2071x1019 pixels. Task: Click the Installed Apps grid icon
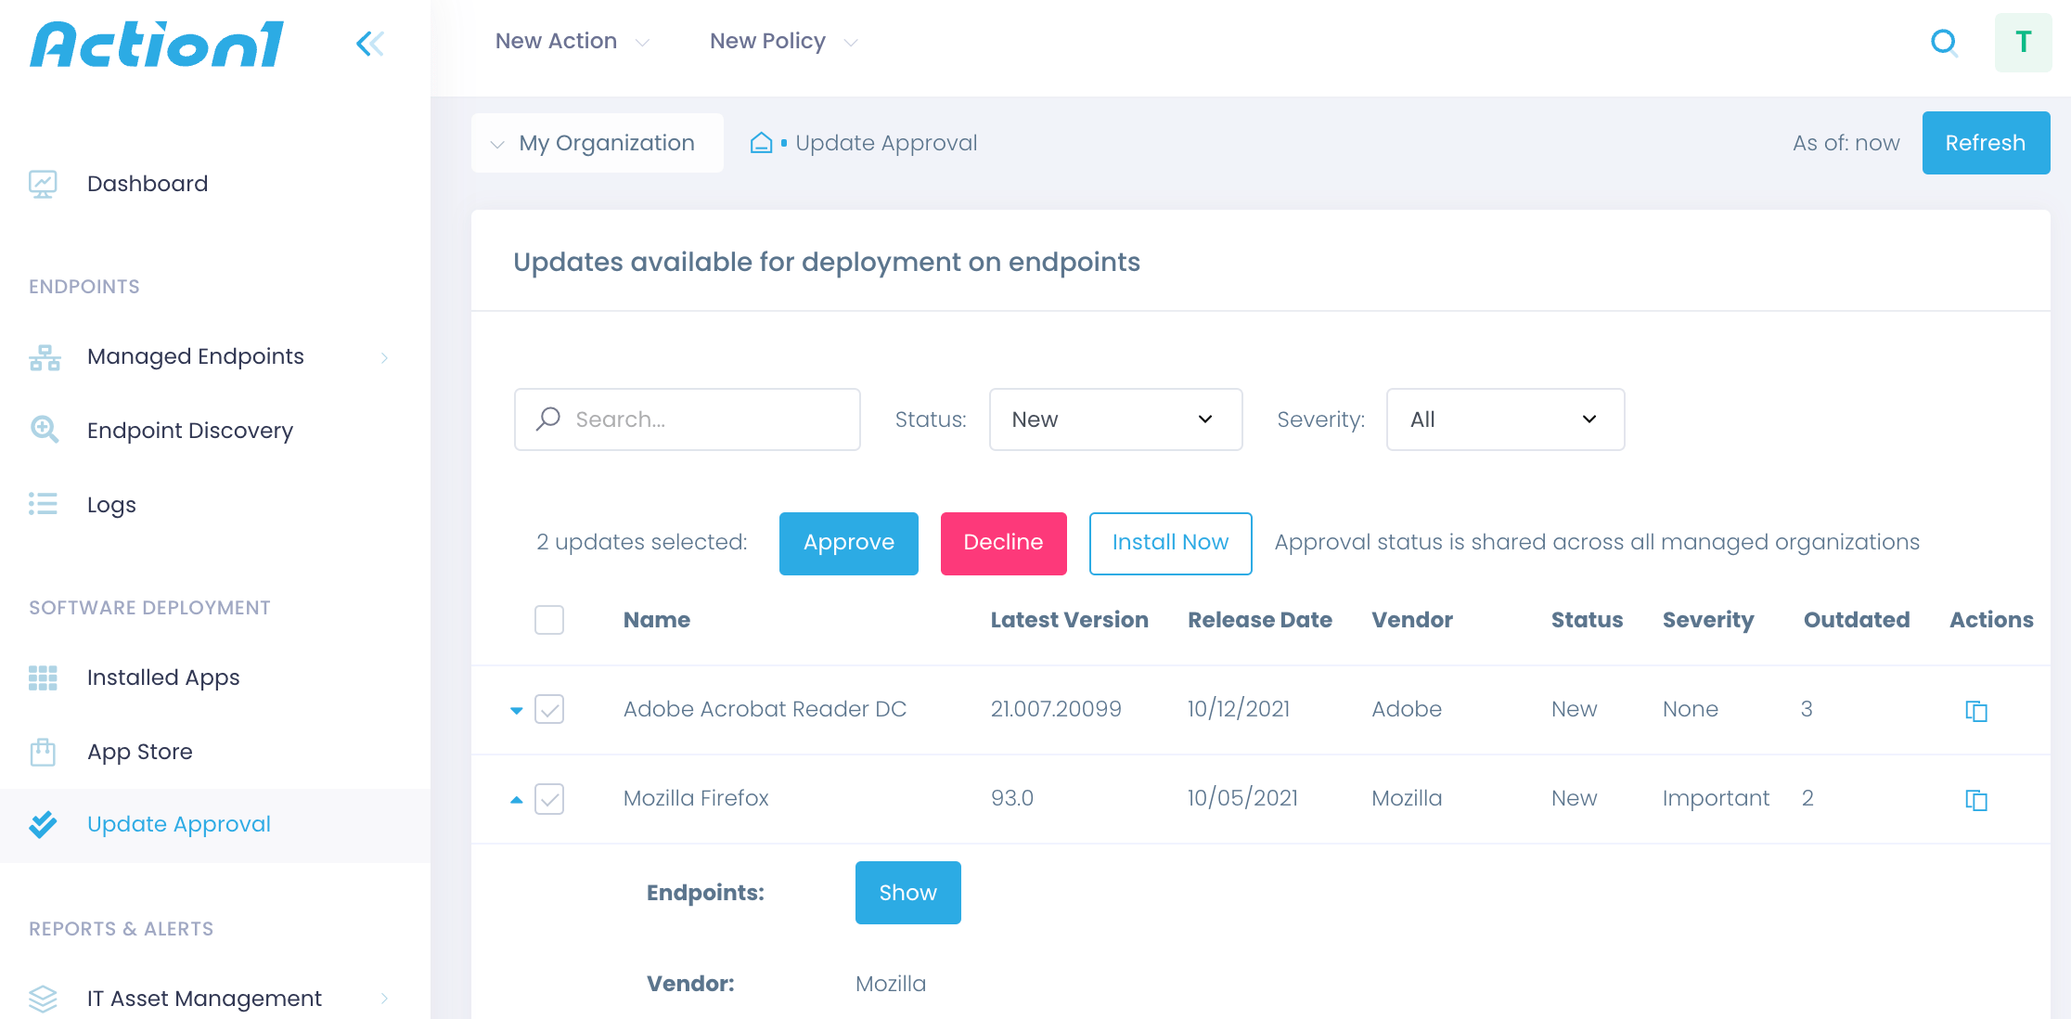(43, 677)
